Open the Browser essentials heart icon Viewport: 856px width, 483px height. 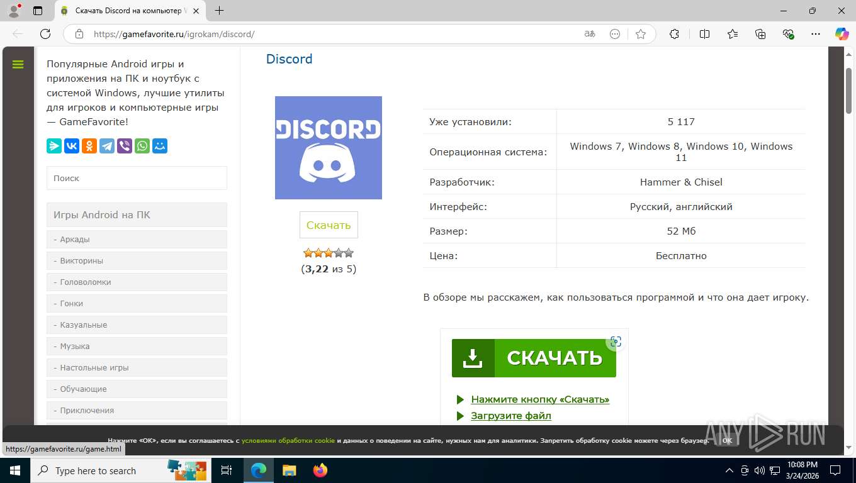click(789, 34)
